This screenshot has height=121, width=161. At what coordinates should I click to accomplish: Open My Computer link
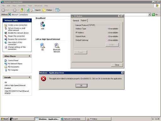tap(13, 70)
